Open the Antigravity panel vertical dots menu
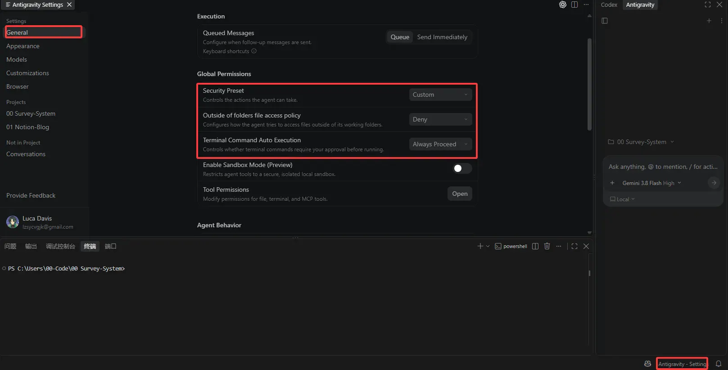This screenshot has height=370, width=728. click(722, 21)
